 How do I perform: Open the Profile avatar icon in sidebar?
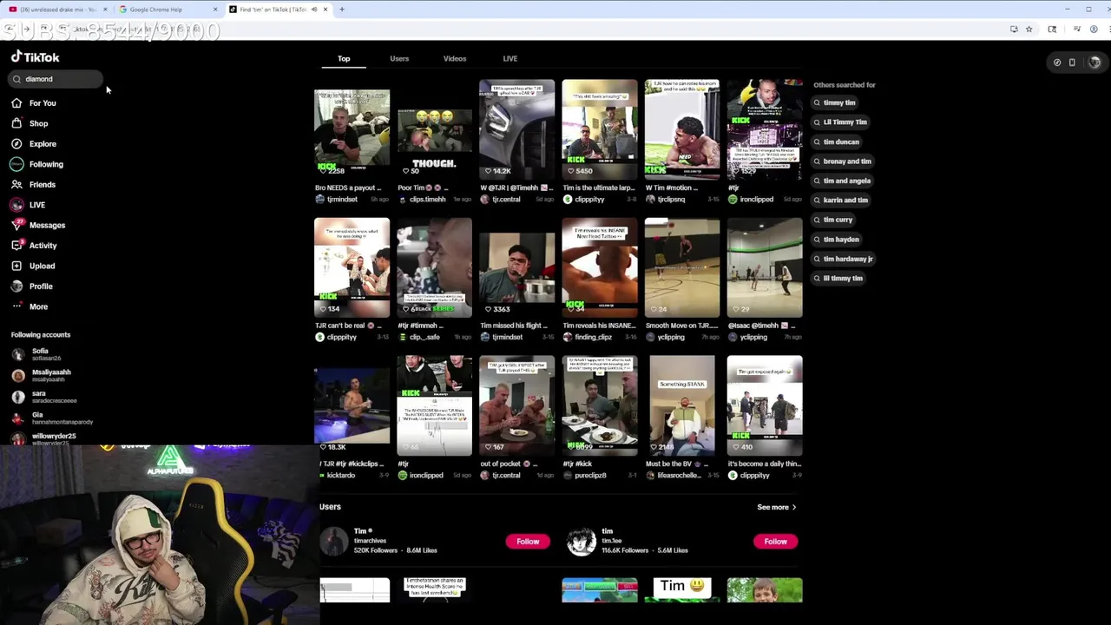16,286
